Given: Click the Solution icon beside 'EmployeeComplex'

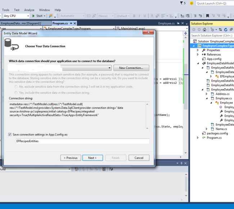Looking at the screenshot, I should coord(195,41).
